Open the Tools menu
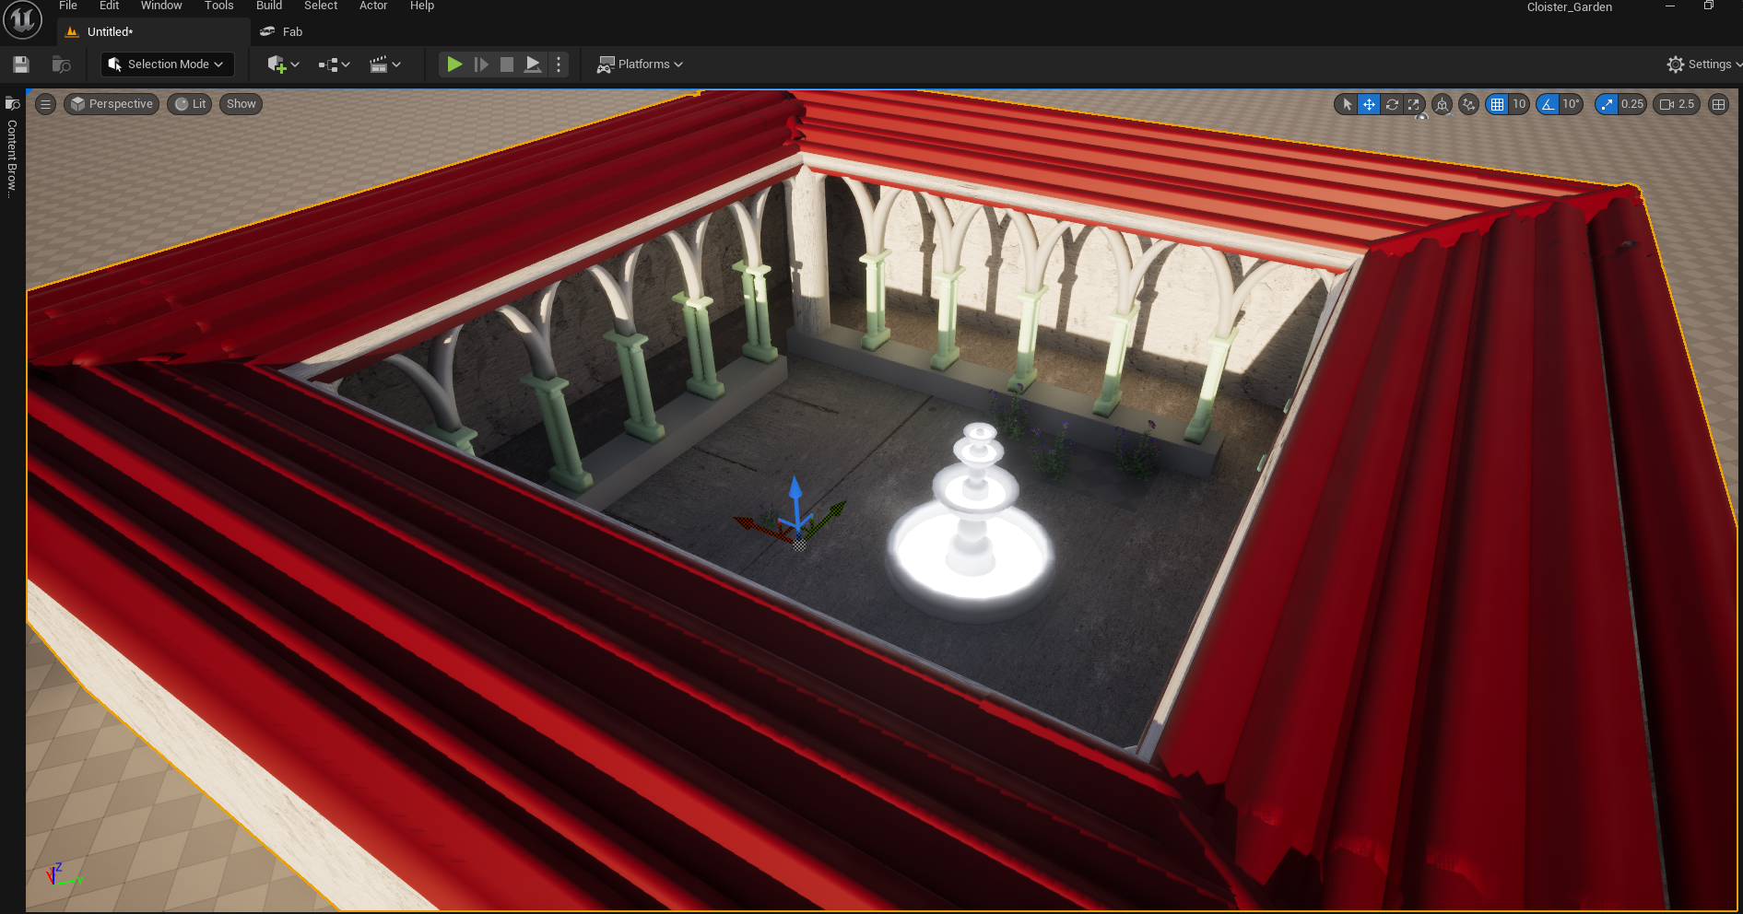Image resolution: width=1743 pixels, height=914 pixels. click(x=219, y=6)
